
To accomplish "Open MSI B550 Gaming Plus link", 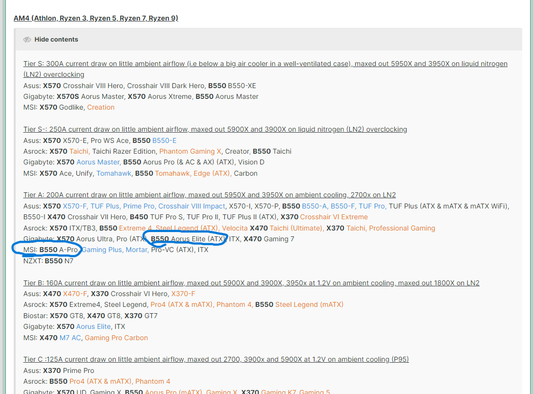I will click(102, 250).
